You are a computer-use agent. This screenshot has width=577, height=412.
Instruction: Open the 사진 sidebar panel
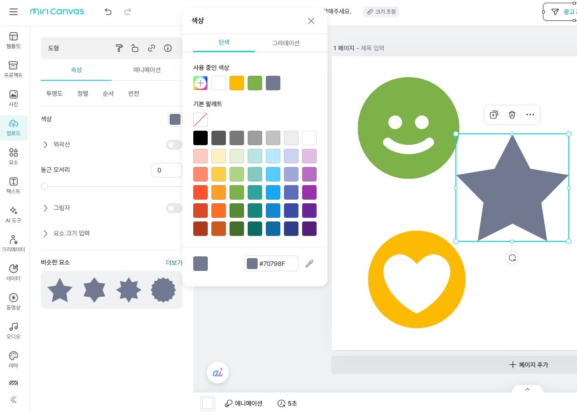(x=14, y=98)
